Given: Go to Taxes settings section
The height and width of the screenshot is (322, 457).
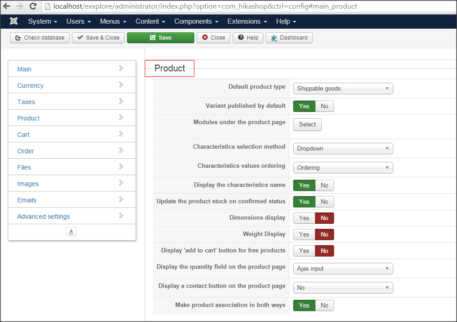Looking at the screenshot, I should [x=72, y=101].
